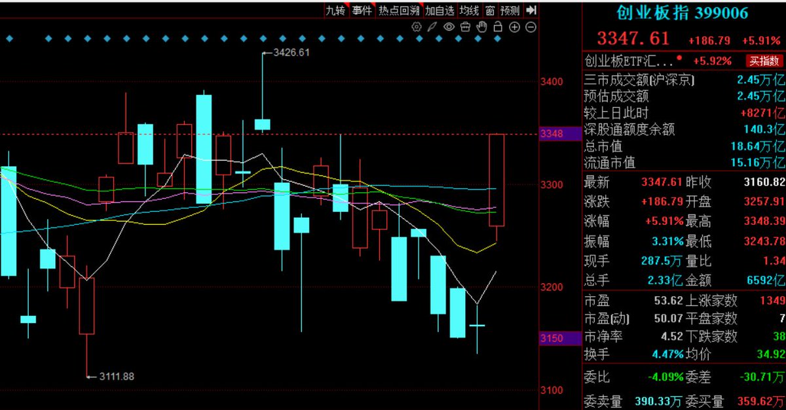Open the 九转 indicator tab
The width and height of the screenshot is (786, 410).
336,10
